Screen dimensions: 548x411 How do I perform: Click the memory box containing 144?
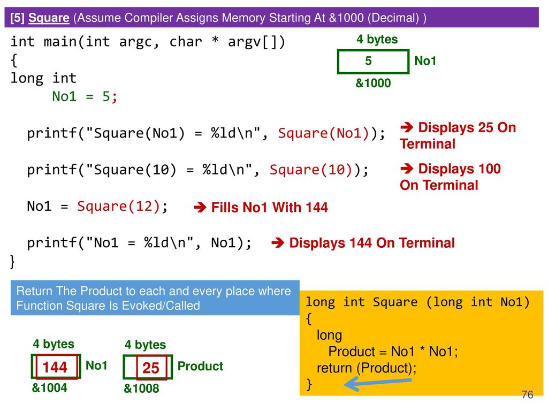pyautogui.click(x=56, y=367)
